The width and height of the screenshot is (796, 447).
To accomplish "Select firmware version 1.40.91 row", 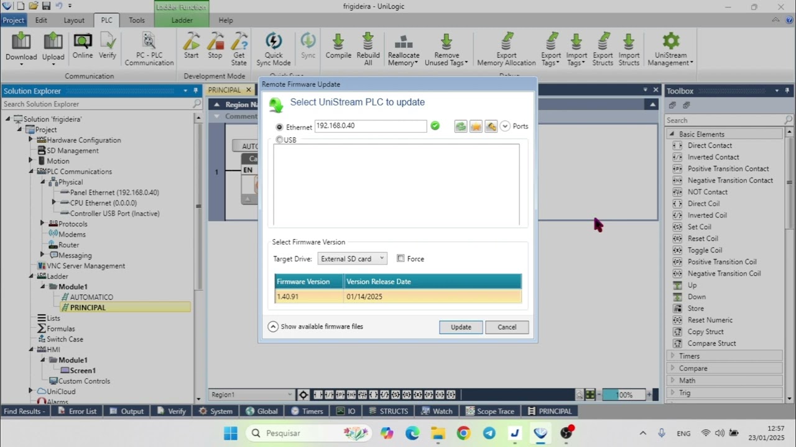I will (398, 296).
